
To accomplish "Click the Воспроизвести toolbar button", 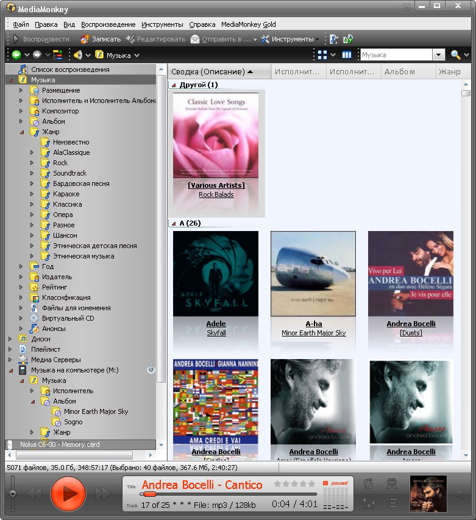I will [x=41, y=39].
